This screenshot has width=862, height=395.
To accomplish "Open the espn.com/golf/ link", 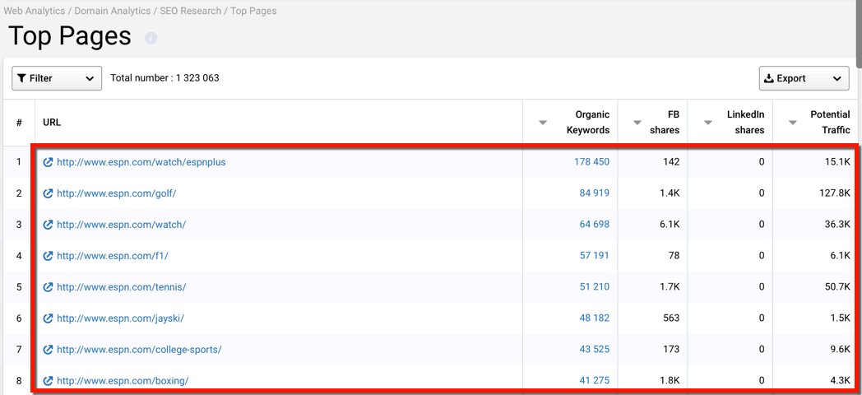I will coord(117,193).
